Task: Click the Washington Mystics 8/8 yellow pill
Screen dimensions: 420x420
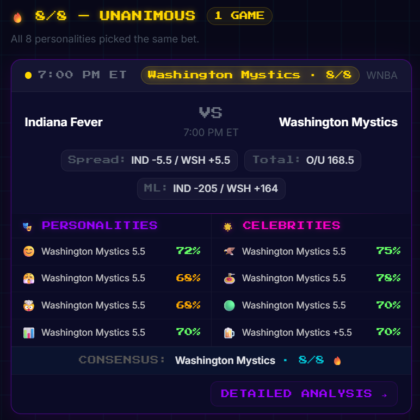Action: [250, 75]
